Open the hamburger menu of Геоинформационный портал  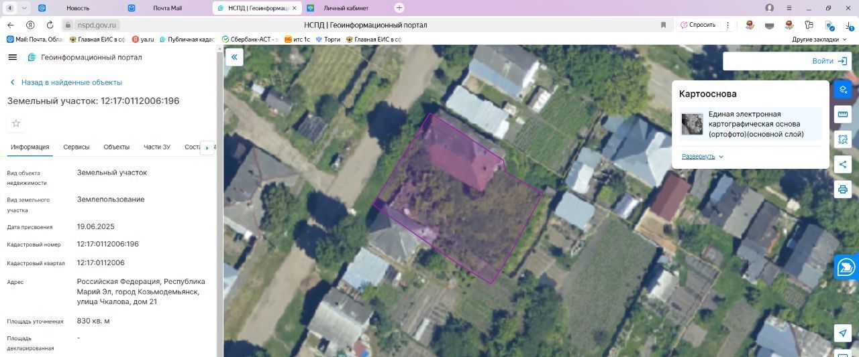12,58
